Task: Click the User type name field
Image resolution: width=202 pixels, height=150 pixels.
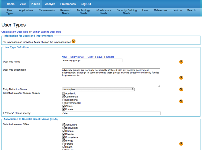Action: click(92, 61)
